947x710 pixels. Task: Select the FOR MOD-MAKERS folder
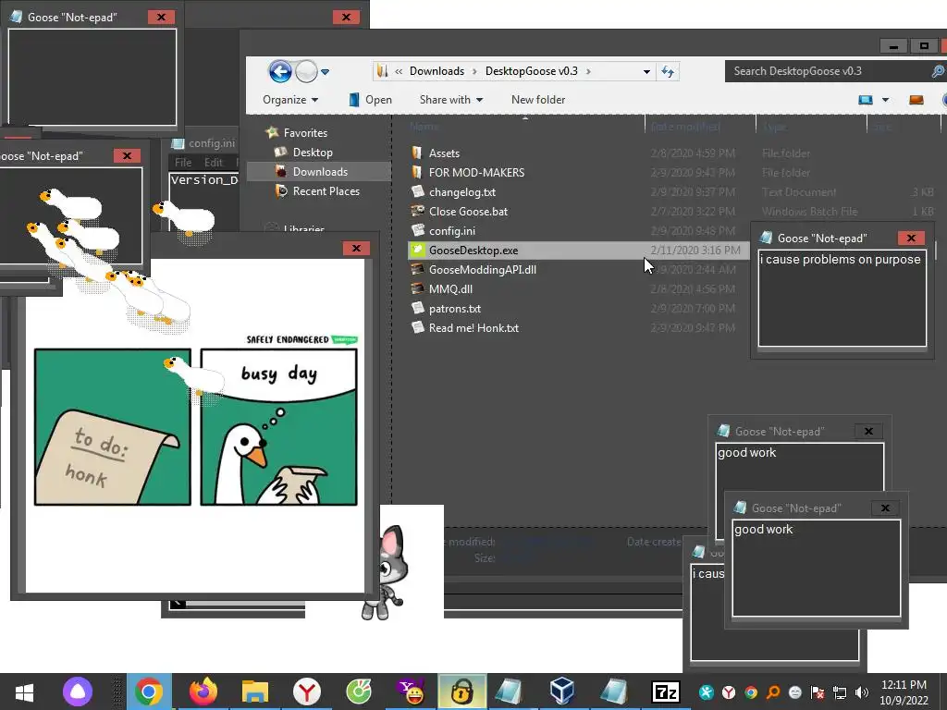(476, 173)
